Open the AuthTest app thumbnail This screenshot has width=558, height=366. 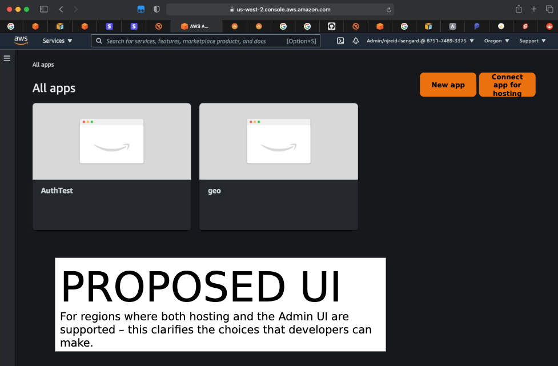(x=112, y=142)
